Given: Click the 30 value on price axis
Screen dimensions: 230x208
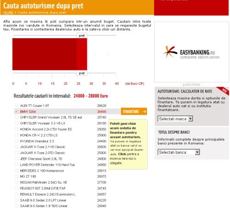Looking at the screenshot, I should (91, 84).
